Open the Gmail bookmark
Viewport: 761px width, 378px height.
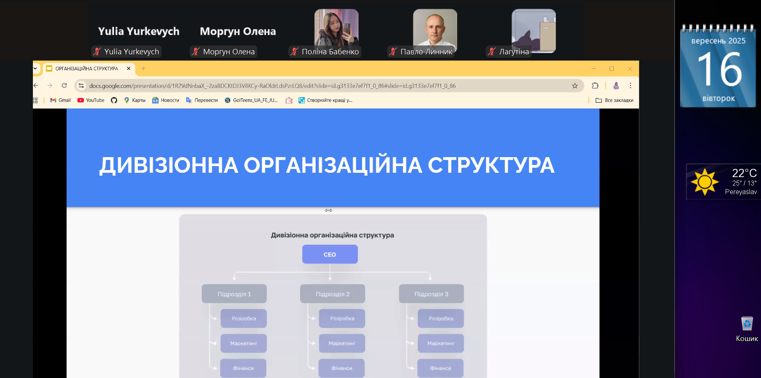coord(60,100)
